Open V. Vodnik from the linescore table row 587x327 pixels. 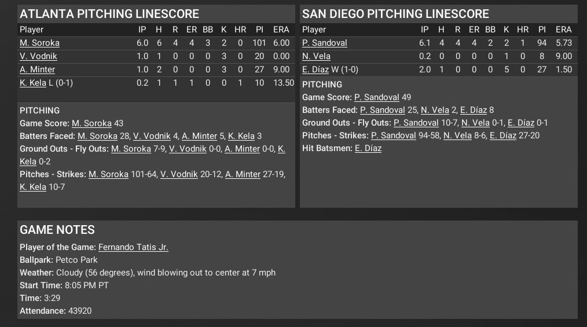(38, 56)
